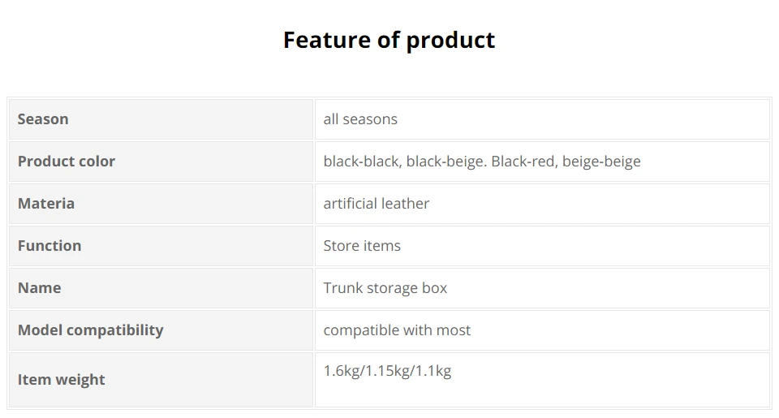Click "1.1kg" in the weight value
The width and height of the screenshot is (779, 418).
434,372
